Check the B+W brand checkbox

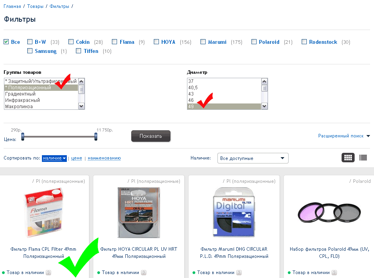[30, 42]
